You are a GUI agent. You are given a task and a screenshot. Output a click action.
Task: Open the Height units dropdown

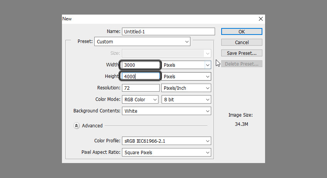186,76
